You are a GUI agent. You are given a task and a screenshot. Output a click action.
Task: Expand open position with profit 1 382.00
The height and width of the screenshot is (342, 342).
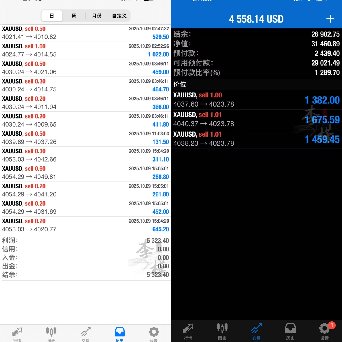256,100
